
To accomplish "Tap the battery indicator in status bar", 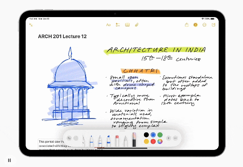I will pyautogui.click(x=212, y=19).
